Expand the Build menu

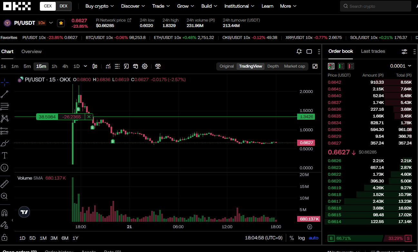[209, 6]
